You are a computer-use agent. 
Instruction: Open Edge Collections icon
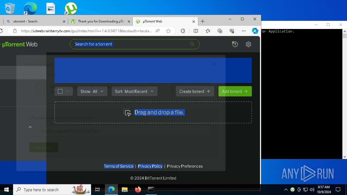(x=220, y=31)
